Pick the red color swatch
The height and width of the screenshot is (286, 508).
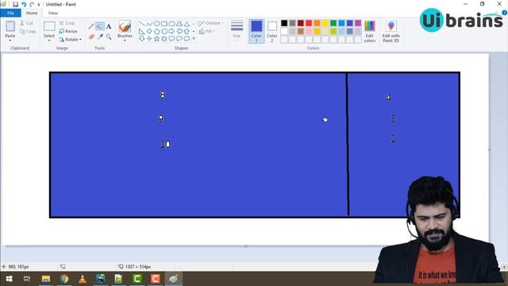(x=309, y=23)
